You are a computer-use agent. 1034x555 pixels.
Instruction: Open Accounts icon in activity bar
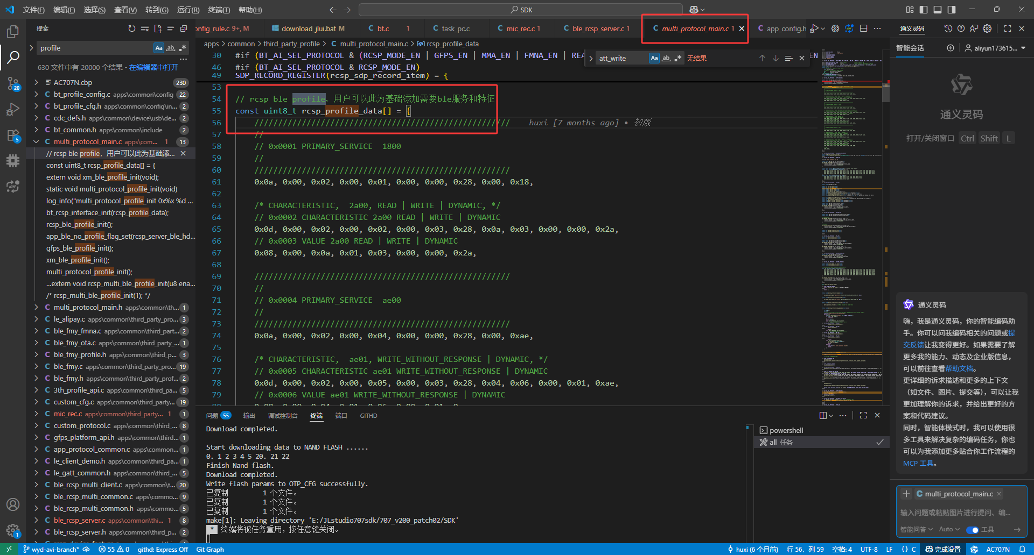pos(13,504)
